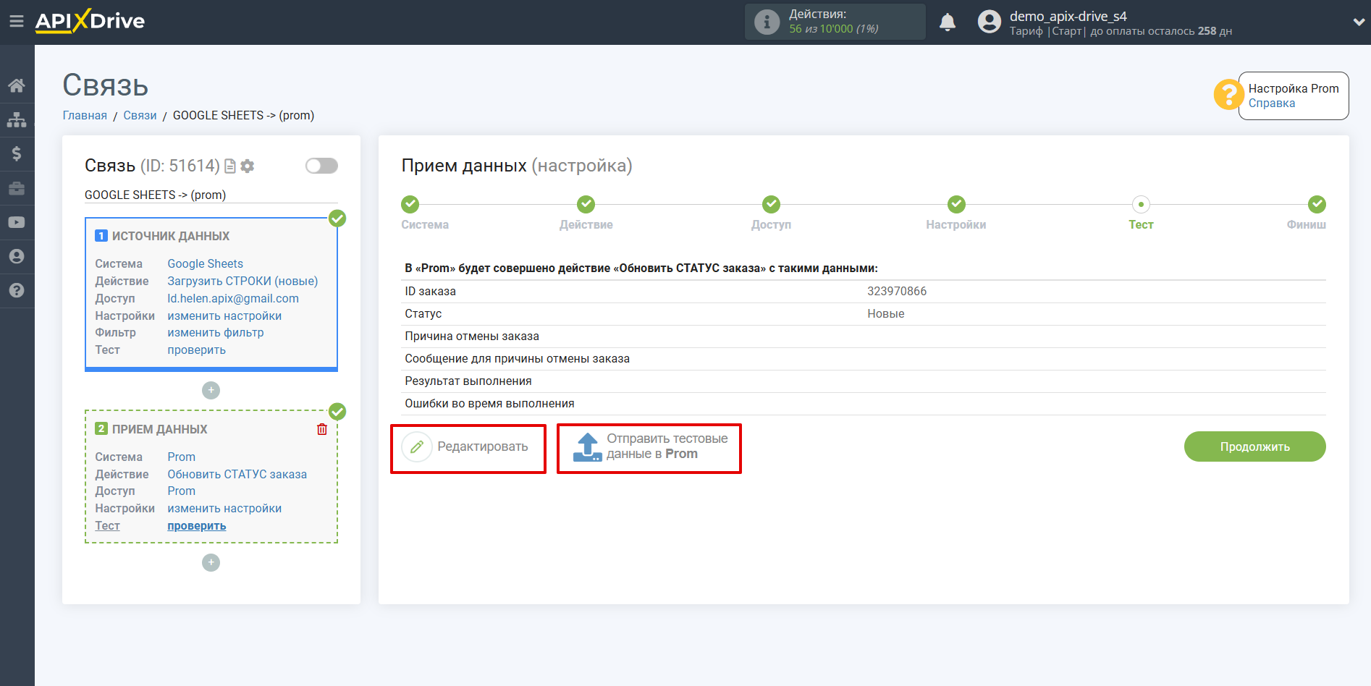Click status value Новые
This screenshot has height=686, width=1371.
[886, 313]
